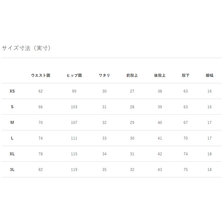Select hip value 119 in 3L row
The height and width of the screenshot is (222, 222).
coord(74,170)
